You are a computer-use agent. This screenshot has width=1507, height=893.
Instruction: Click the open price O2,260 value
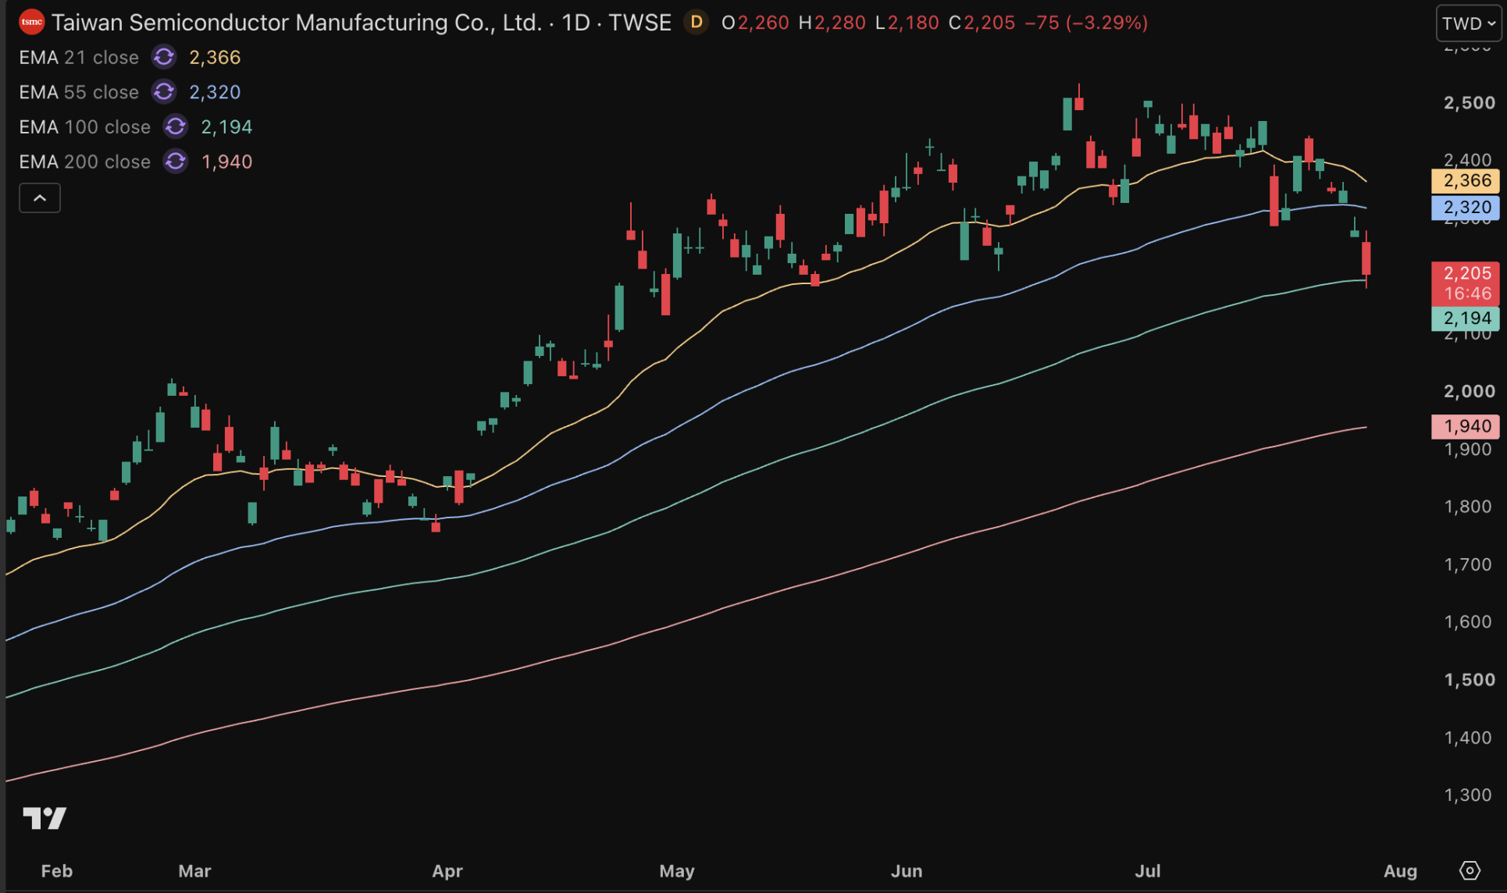coord(755,23)
